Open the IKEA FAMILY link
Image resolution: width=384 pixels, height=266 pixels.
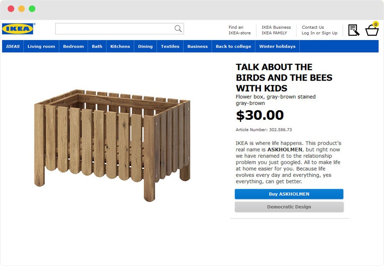coord(274,33)
